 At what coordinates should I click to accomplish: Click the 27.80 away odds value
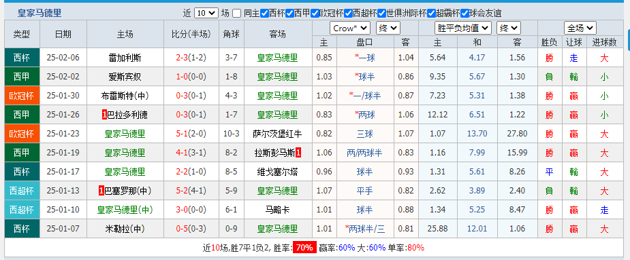click(518, 134)
